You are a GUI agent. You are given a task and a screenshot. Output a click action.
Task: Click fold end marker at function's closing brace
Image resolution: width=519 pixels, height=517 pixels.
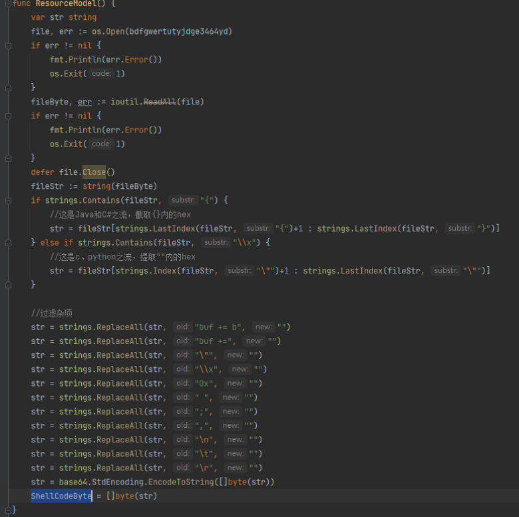point(9,510)
